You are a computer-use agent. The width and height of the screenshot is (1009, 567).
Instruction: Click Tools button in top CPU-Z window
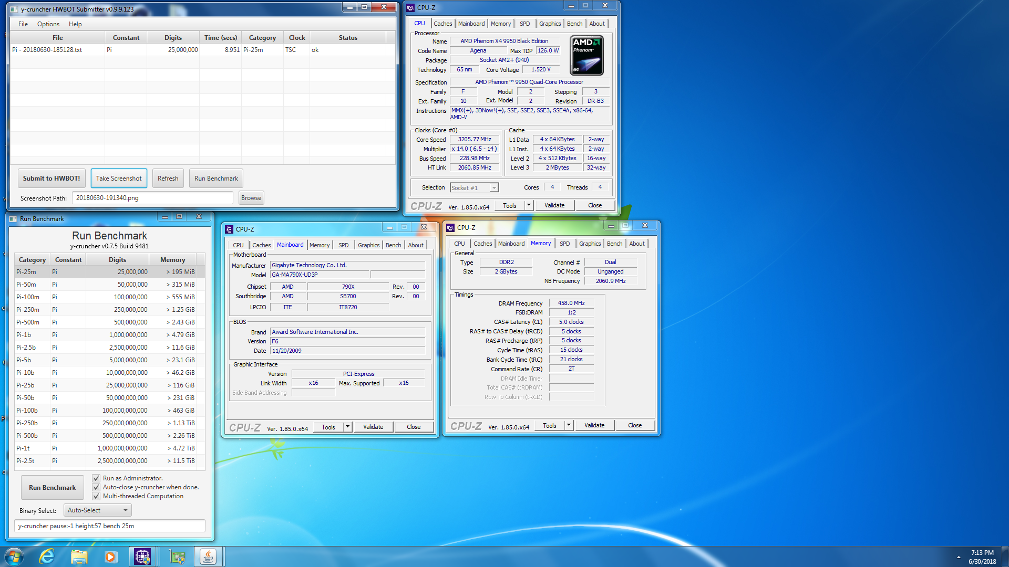click(510, 205)
